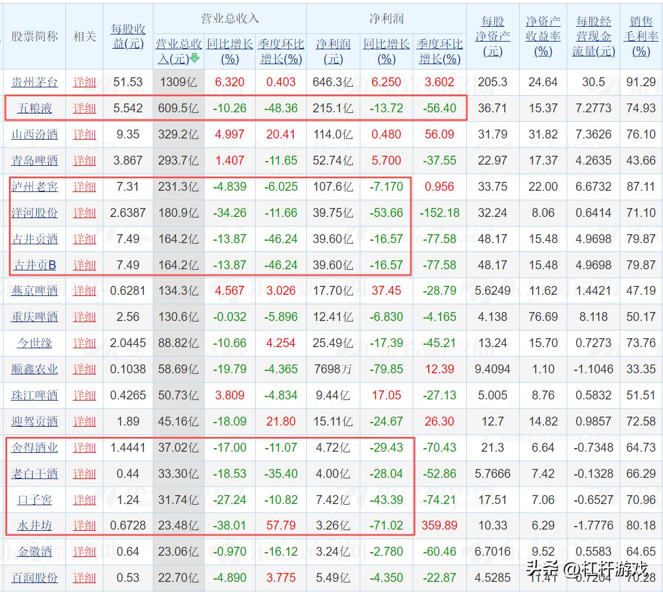Viewport: 663px width, 592px height.
Task: Click 详细 link in 重庆啤酒 row
Action: (x=84, y=317)
